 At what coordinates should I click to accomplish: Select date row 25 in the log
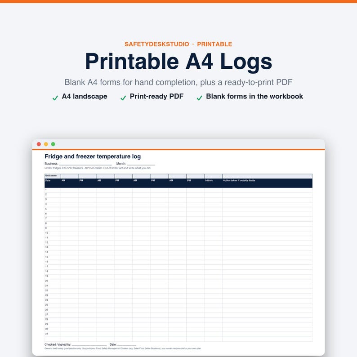point(178,305)
